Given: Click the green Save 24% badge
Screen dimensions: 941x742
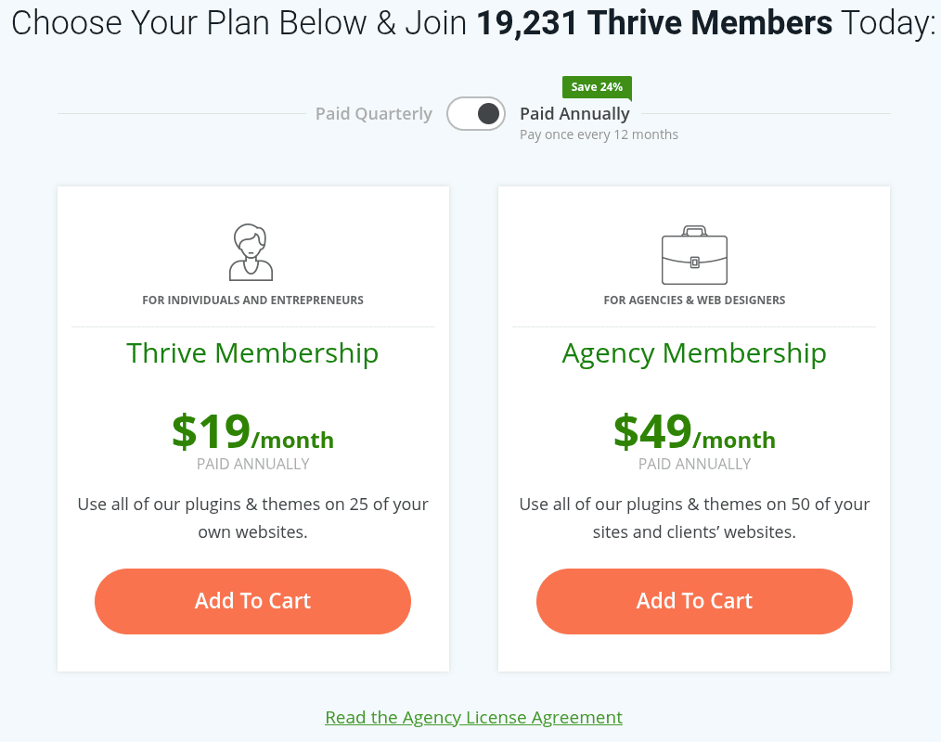Looking at the screenshot, I should click(596, 87).
